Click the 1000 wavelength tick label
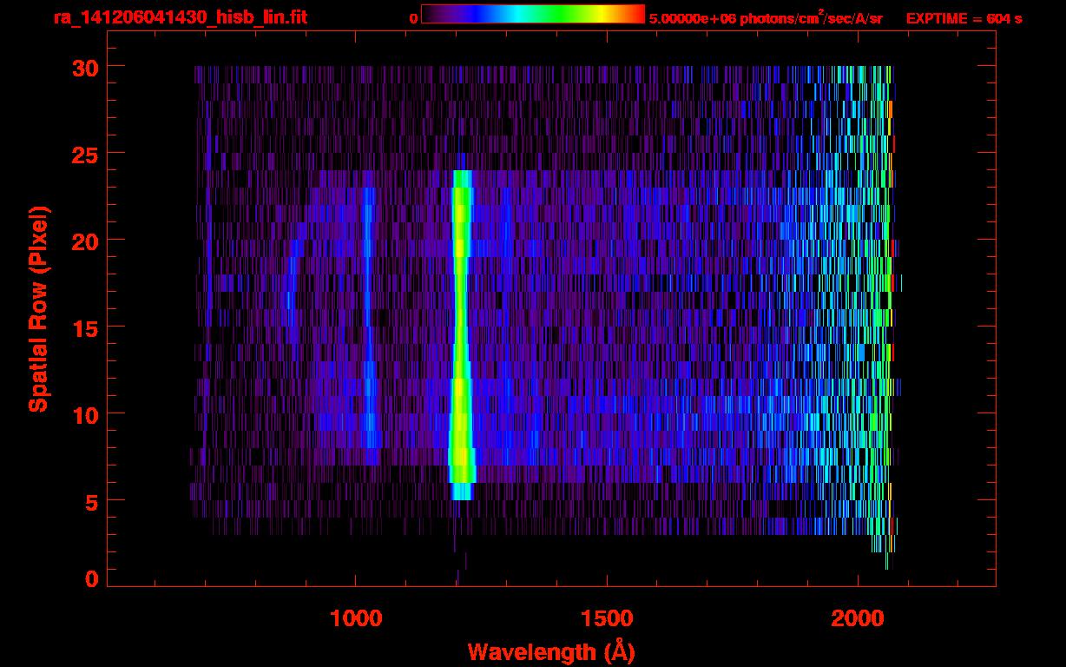Image resolution: width=1066 pixels, height=667 pixels. [355, 618]
